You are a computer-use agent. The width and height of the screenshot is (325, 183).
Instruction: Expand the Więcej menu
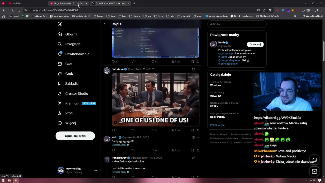pos(67,123)
